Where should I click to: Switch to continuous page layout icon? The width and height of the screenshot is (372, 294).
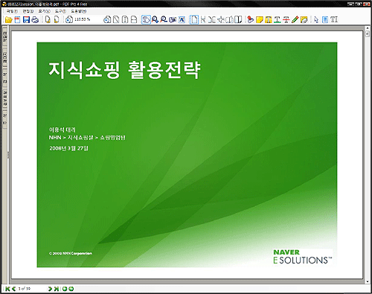pyautogui.click(x=203, y=19)
